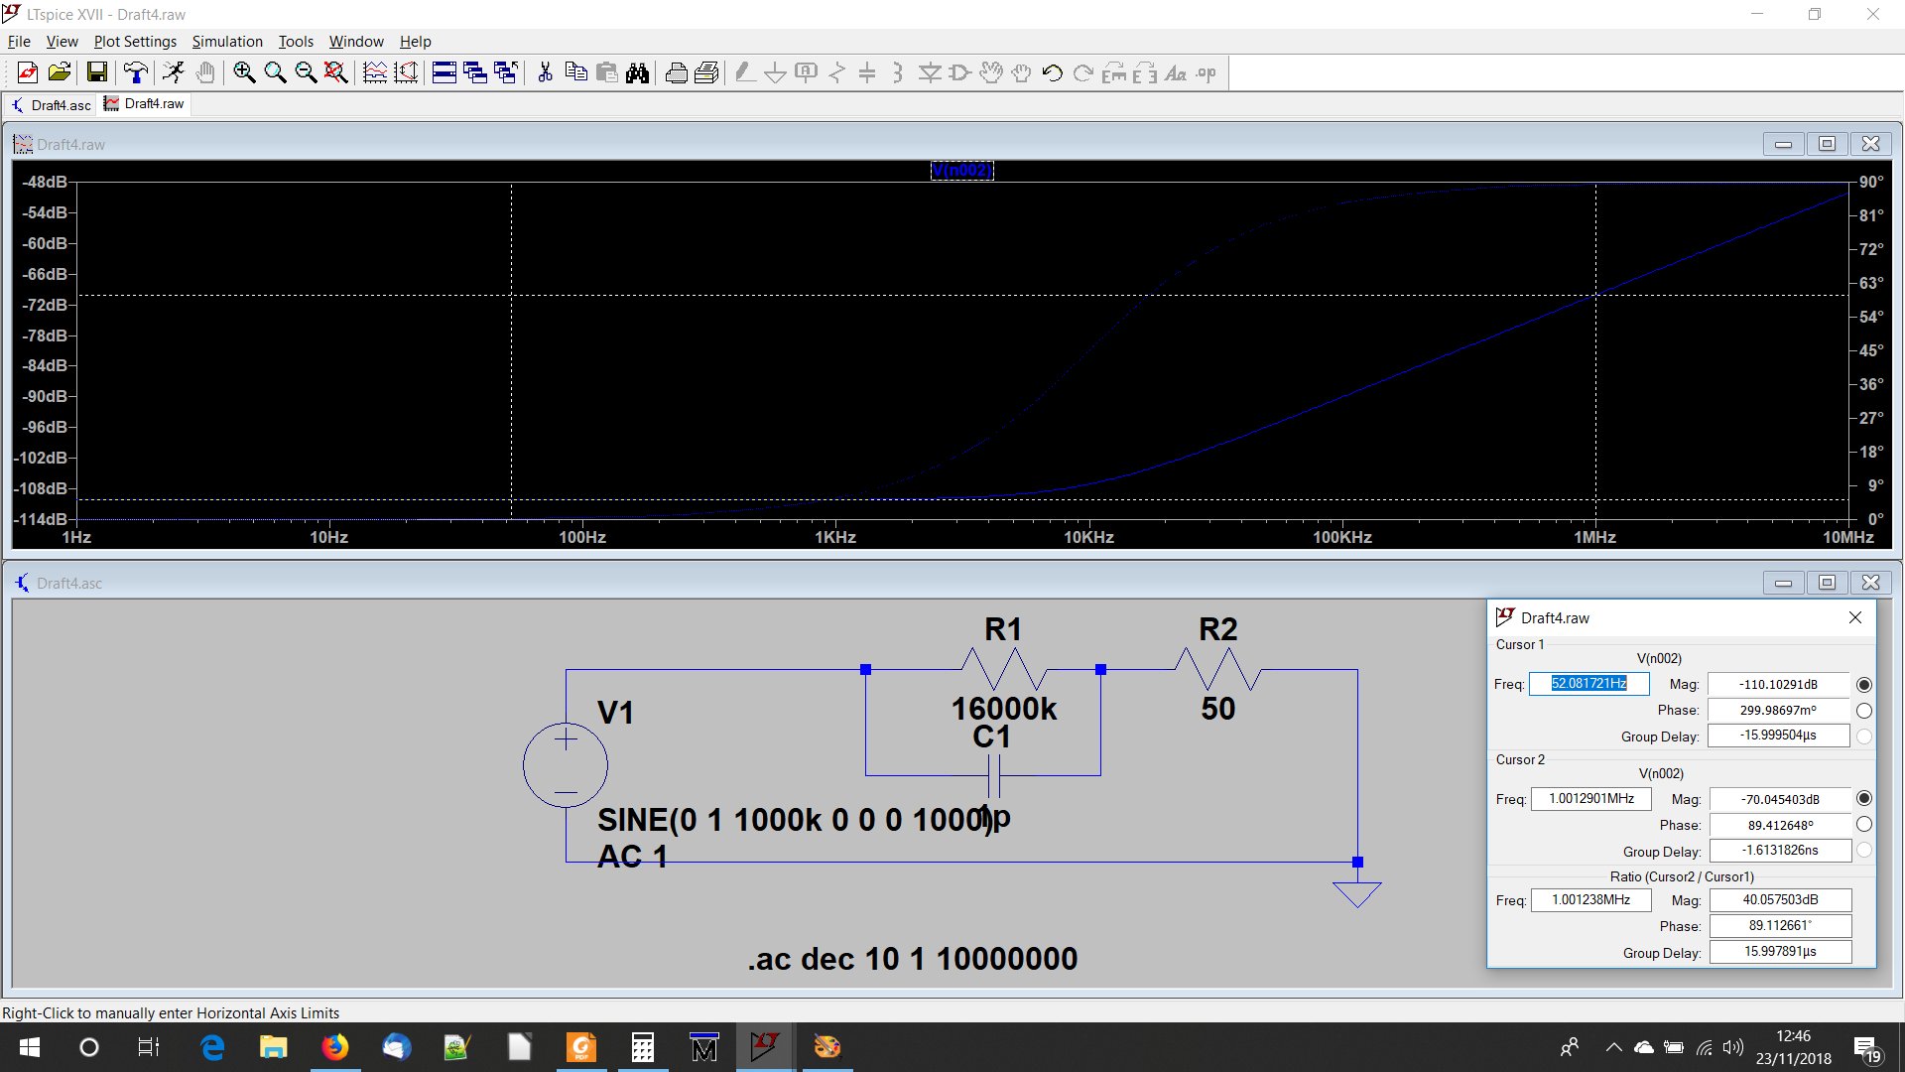Click the Tile windows icon
The width and height of the screenshot is (1905, 1072).
444,72
